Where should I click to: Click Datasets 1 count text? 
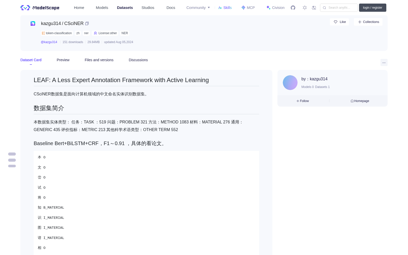pyautogui.click(x=322, y=87)
